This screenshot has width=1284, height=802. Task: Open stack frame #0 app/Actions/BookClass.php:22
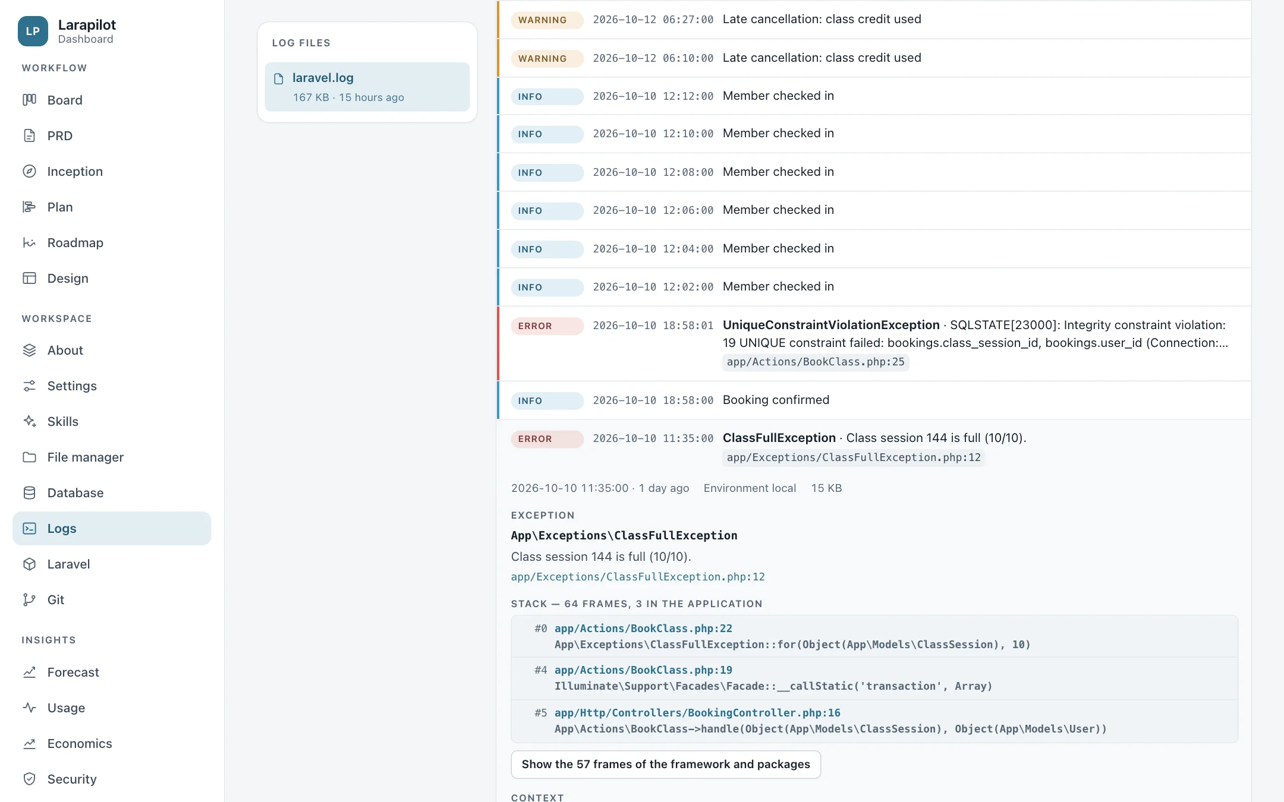[643, 628]
